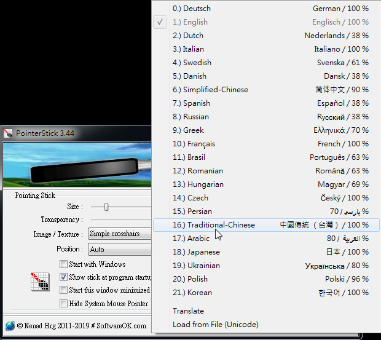Select Arabic language option
The image size is (381, 340).
(266, 239)
